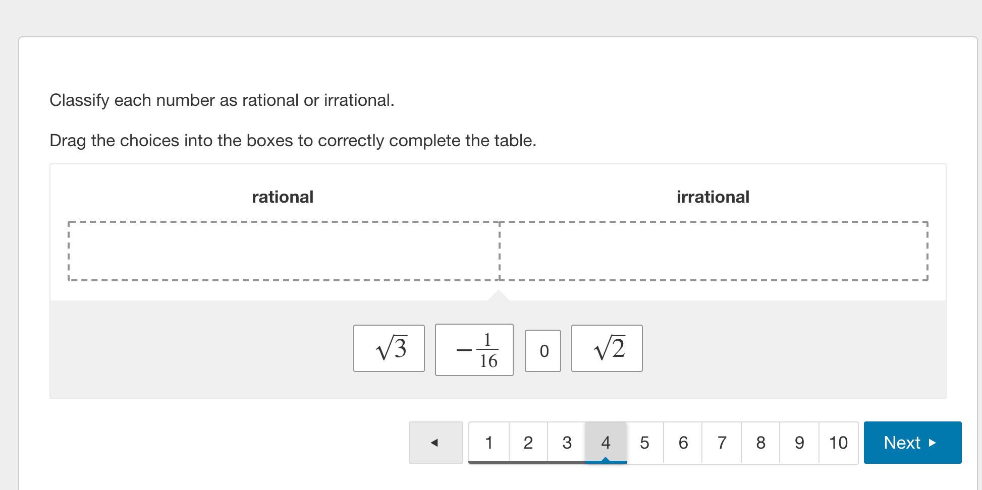
Task: Open question 3 in the pager
Action: click(567, 443)
